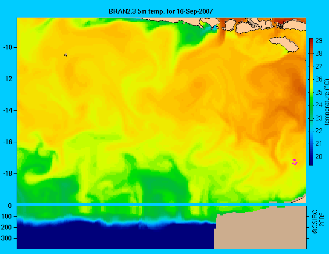The height and width of the screenshot is (254, 329).
Task: Click the -14 latitude axis label
Action: point(7,110)
